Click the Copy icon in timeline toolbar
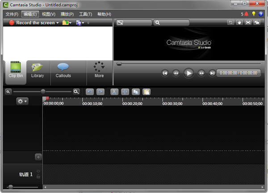 [x=136, y=92]
